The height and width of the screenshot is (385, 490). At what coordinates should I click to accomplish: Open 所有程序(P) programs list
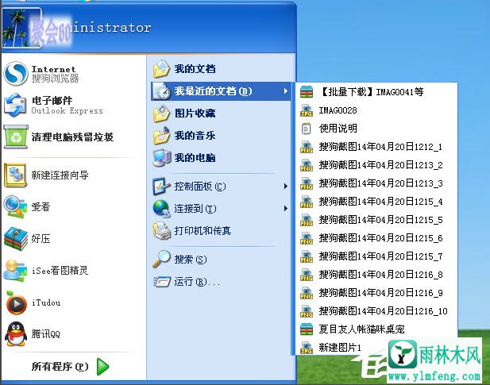[x=60, y=367]
